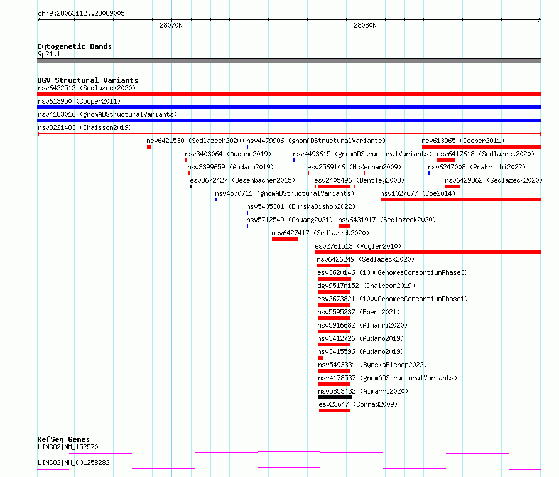This screenshot has width=559, height=477.
Task: Select the nsv6426249 (Sedlazeck2020) label
Action: tap(366, 259)
